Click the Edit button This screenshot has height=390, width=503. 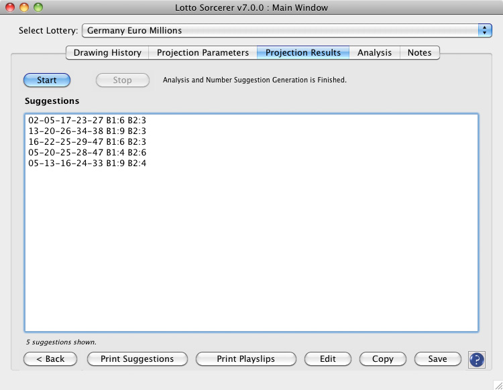click(327, 359)
